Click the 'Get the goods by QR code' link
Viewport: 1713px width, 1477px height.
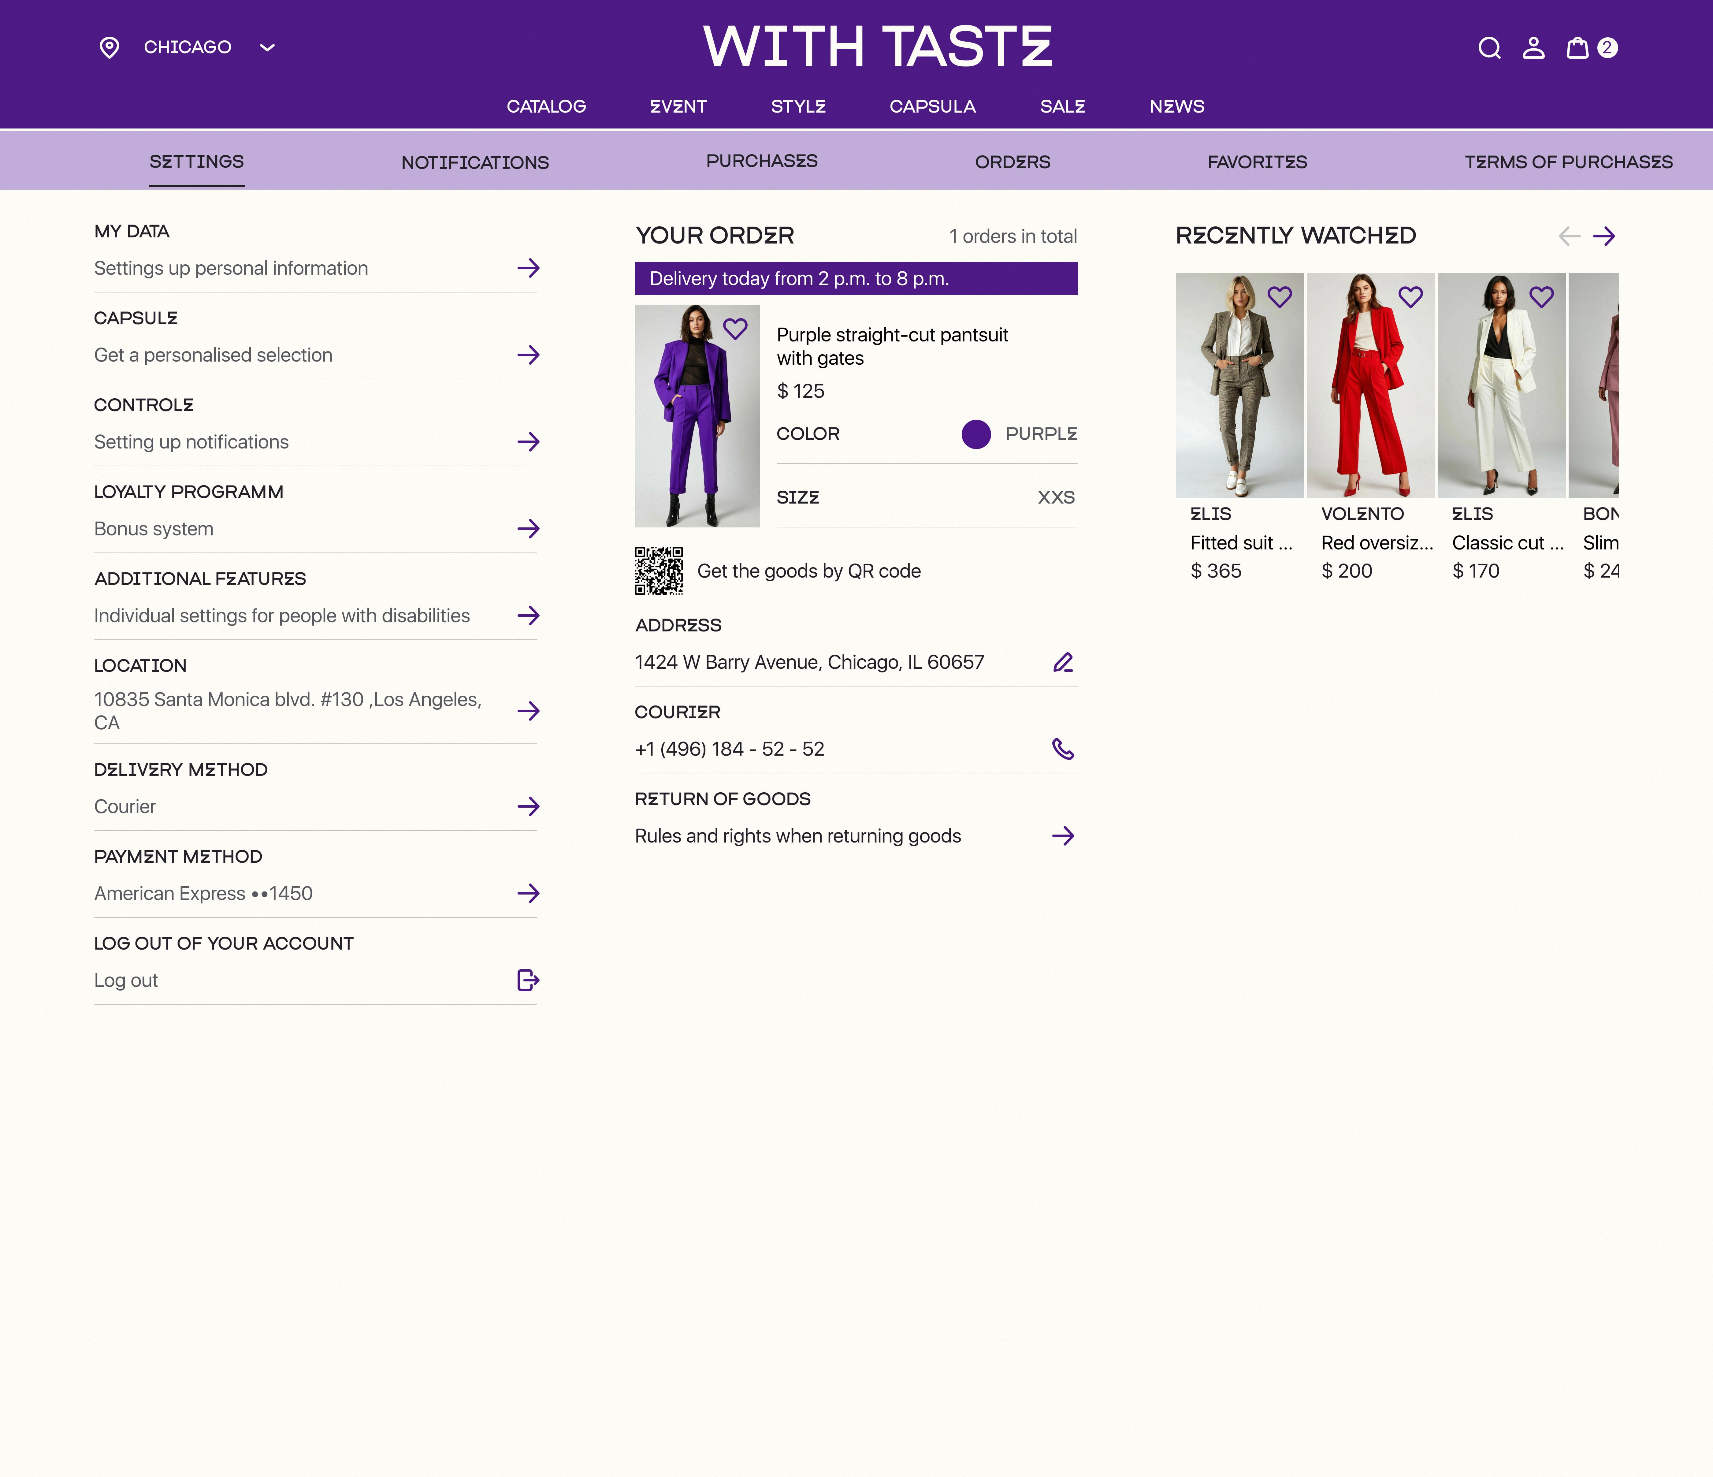tap(808, 571)
